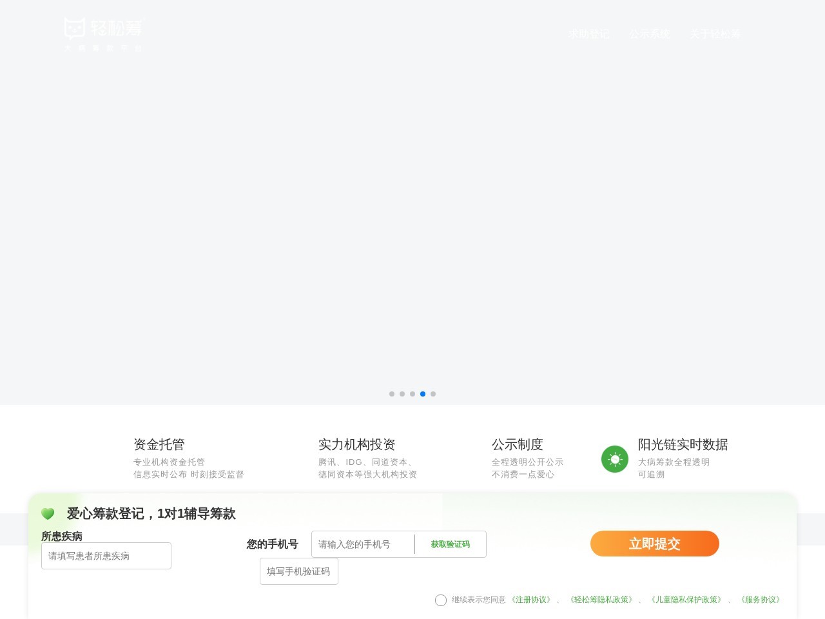Open the 《轻松筹隐私政策》 link
The image size is (825, 619).
[601, 600]
